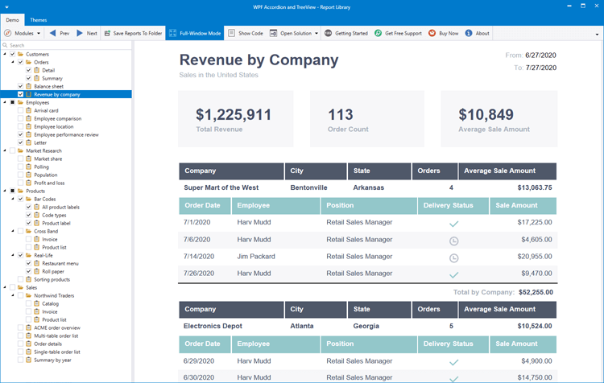Click Get Free Support icon
The width and height of the screenshot is (604, 383).
(x=379, y=34)
